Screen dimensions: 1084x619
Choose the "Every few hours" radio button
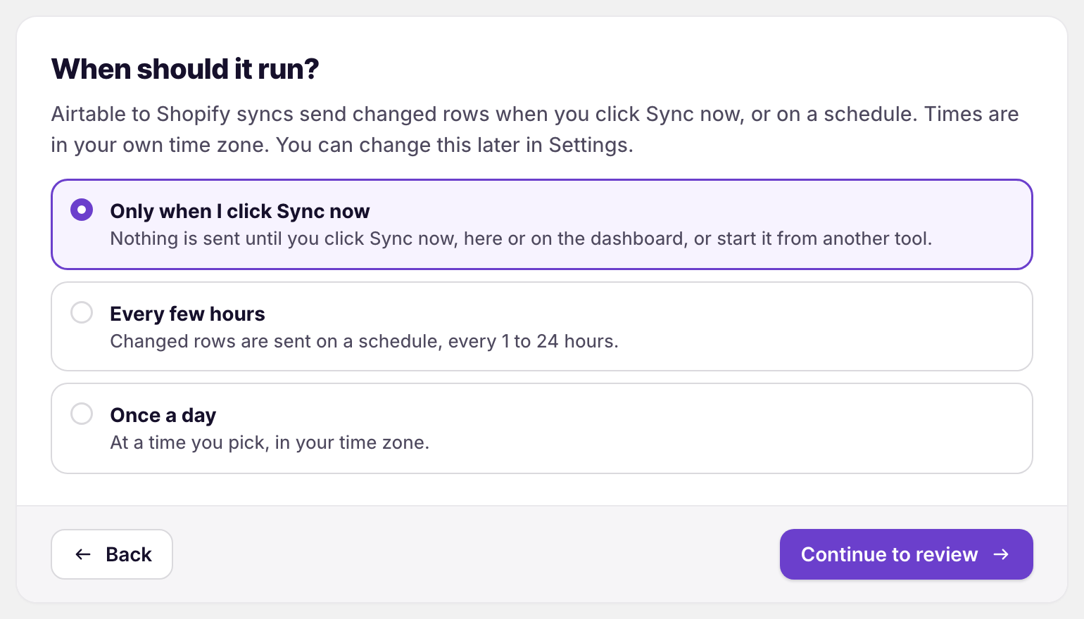[x=82, y=312]
